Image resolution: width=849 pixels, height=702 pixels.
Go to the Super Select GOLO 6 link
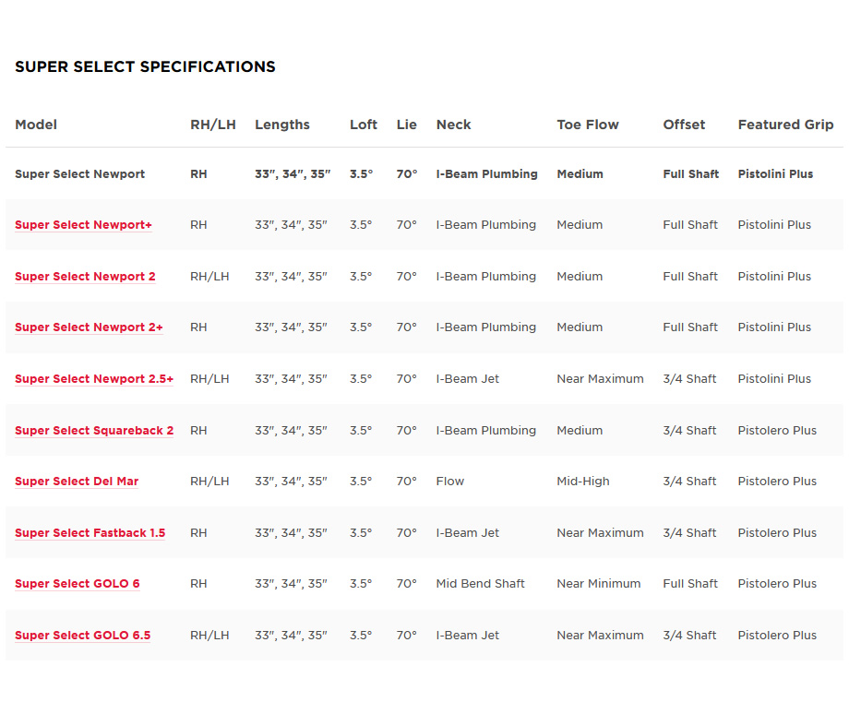pyautogui.click(x=77, y=584)
